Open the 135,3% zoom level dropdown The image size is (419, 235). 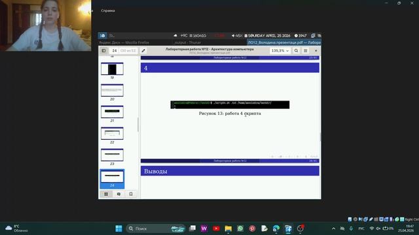pyautogui.click(x=280, y=51)
